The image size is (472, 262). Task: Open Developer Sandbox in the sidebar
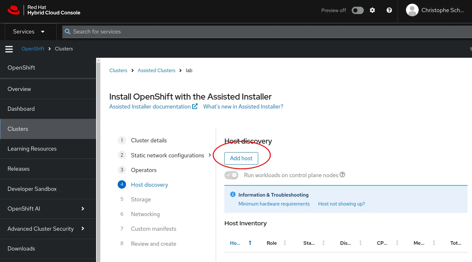tap(48, 189)
